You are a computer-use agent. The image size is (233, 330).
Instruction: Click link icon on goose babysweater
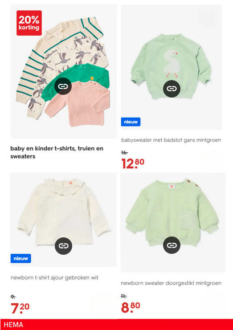pos(172,89)
